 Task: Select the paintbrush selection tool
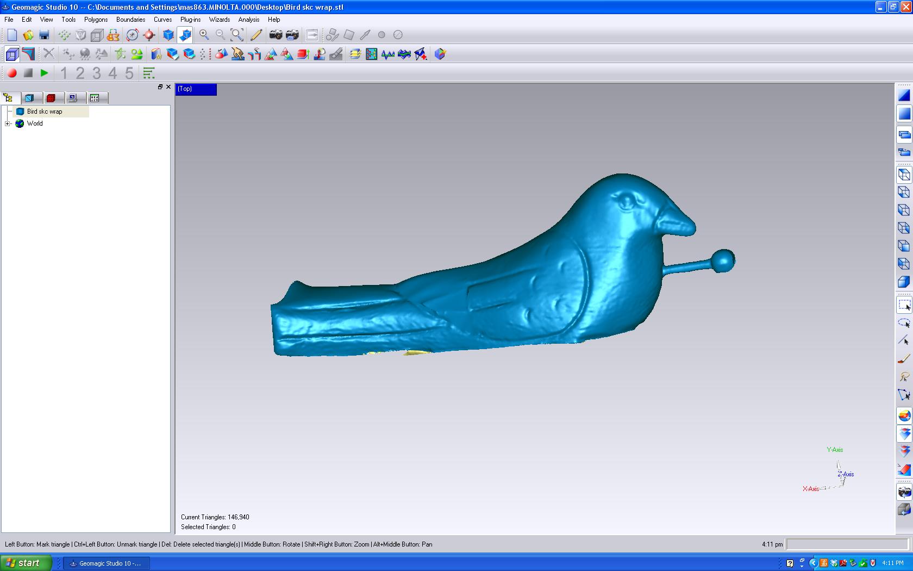[904, 359]
